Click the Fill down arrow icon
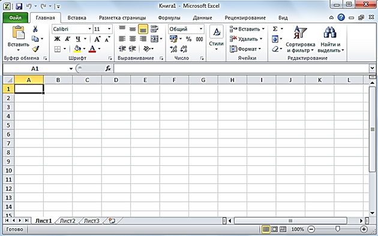Screen dimensions: 378x236 pyautogui.click(x=275, y=39)
